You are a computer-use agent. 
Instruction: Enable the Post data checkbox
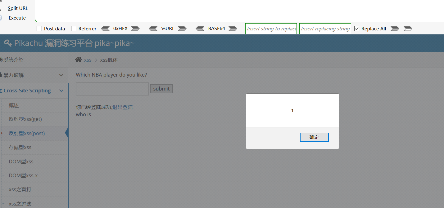coord(39,29)
